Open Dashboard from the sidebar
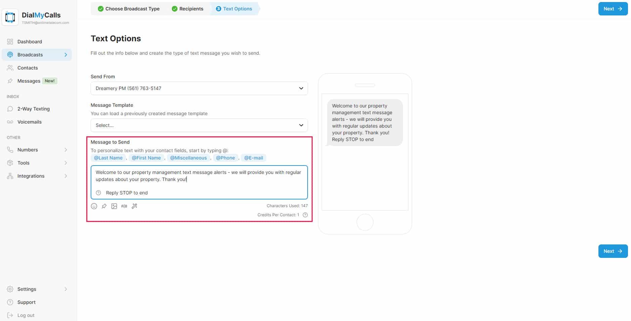This screenshot has width=631, height=321. point(30,42)
